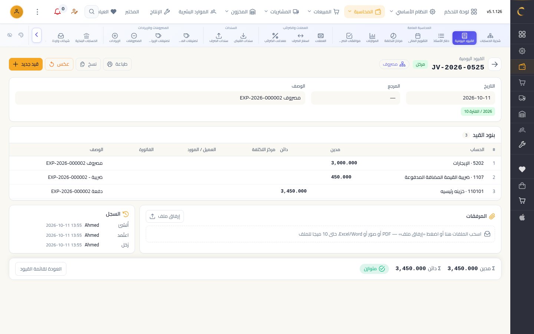The image size is (534, 334).
Task: Open العملات currencies icon
Action: coord(321,37)
